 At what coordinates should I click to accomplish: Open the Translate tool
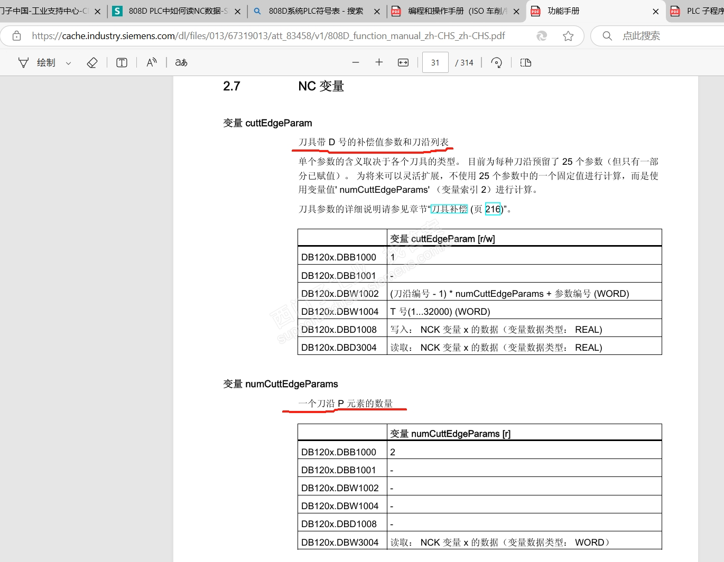coord(181,63)
